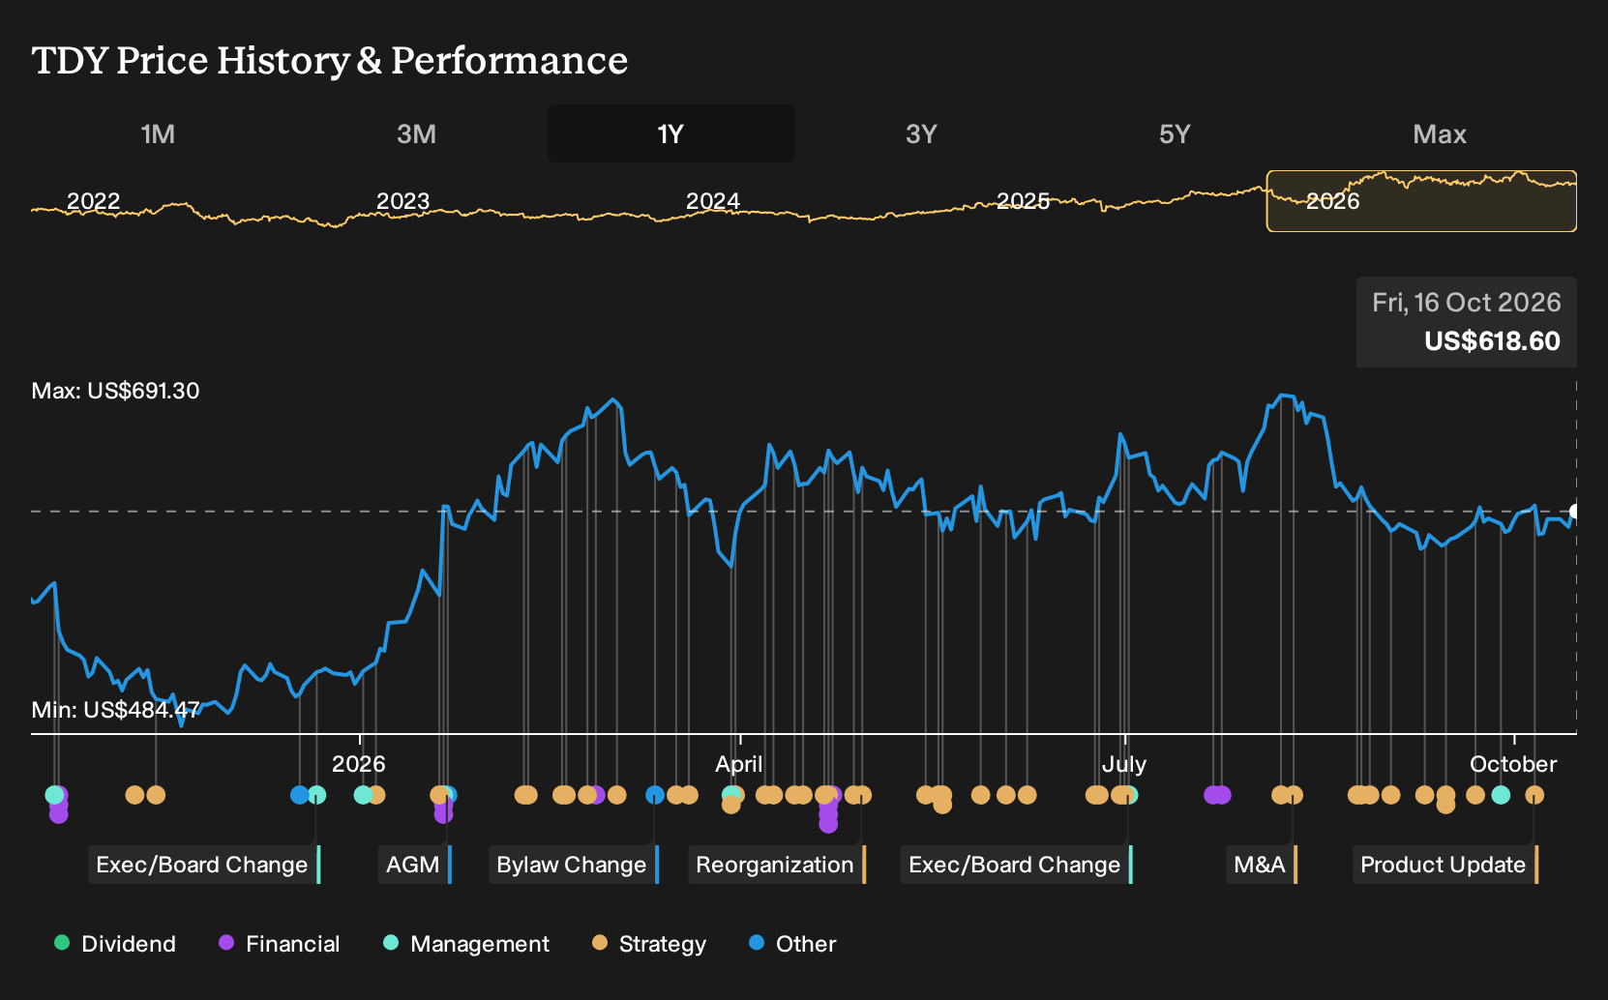Screen dimensions: 1608x1000
Task: Toggle Management events in the legend
Action: 466,944
